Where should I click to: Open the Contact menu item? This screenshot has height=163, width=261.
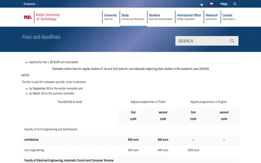(x=229, y=17)
